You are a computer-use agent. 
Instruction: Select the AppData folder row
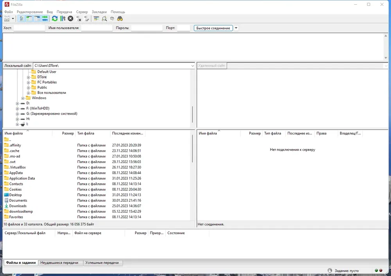point(97,173)
